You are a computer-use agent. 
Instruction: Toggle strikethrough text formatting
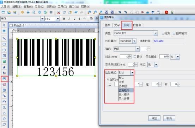(x=79, y=19)
